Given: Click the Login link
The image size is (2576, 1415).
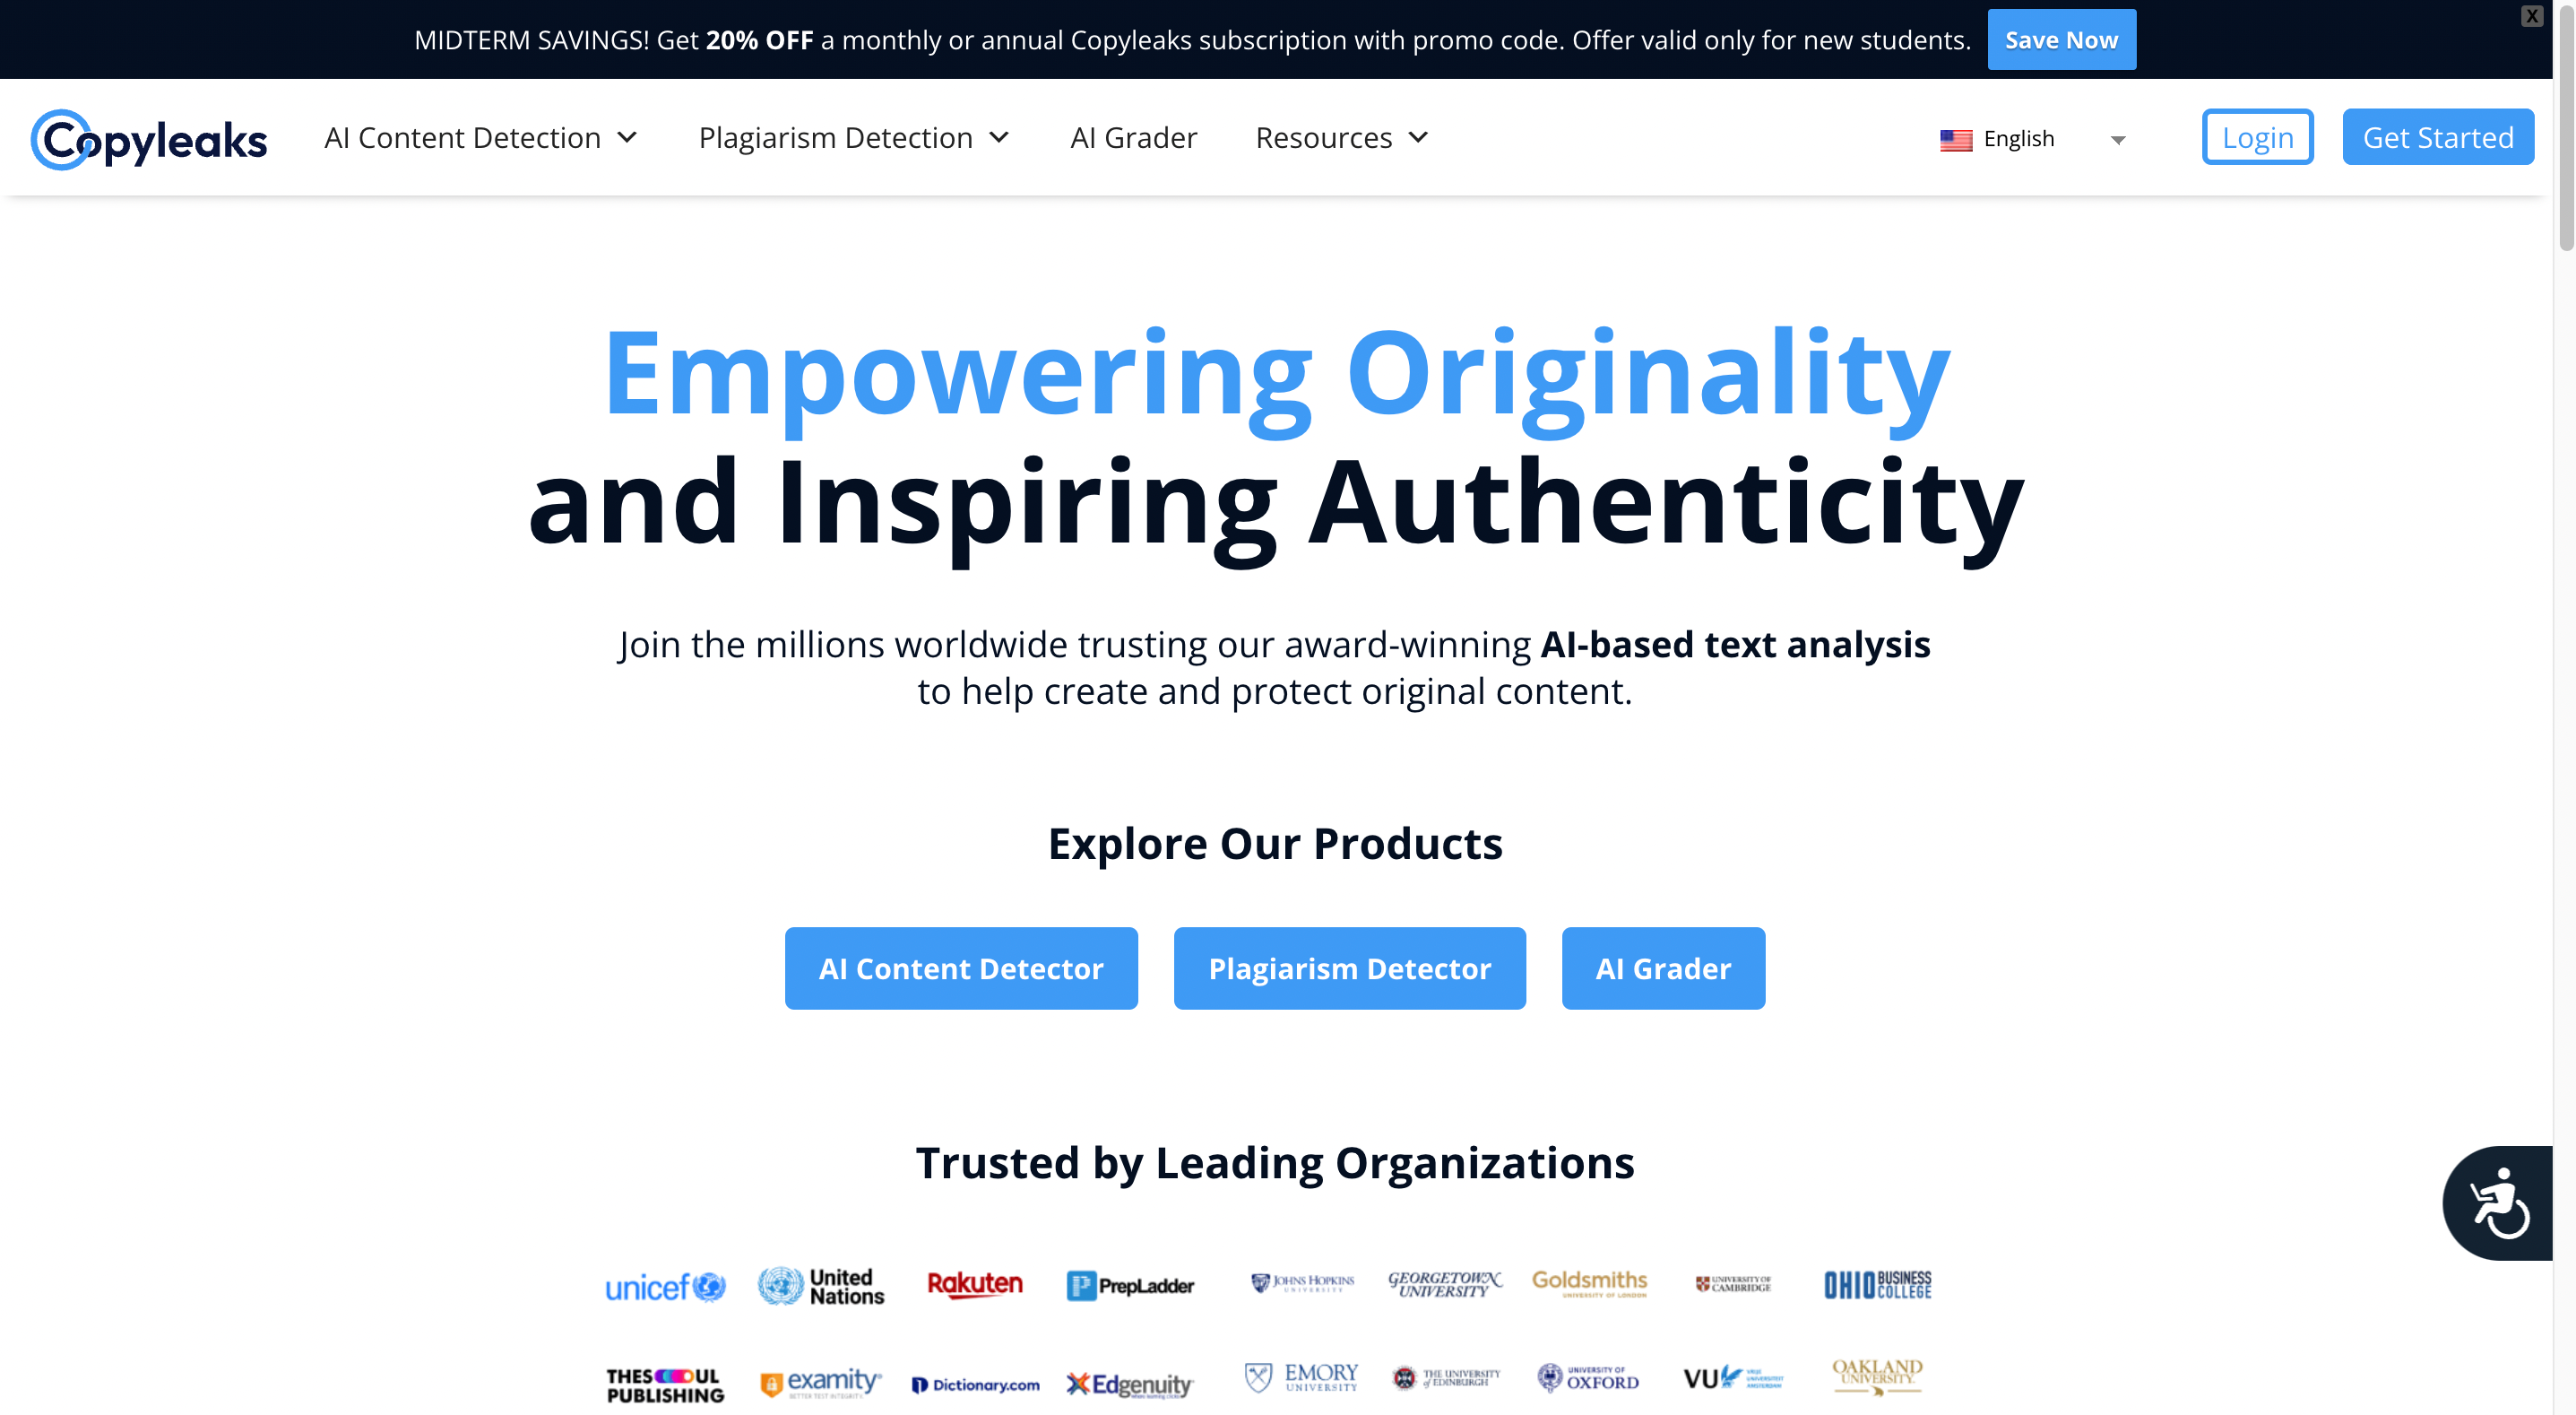Looking at the screenshot, I should point(2257,136).
